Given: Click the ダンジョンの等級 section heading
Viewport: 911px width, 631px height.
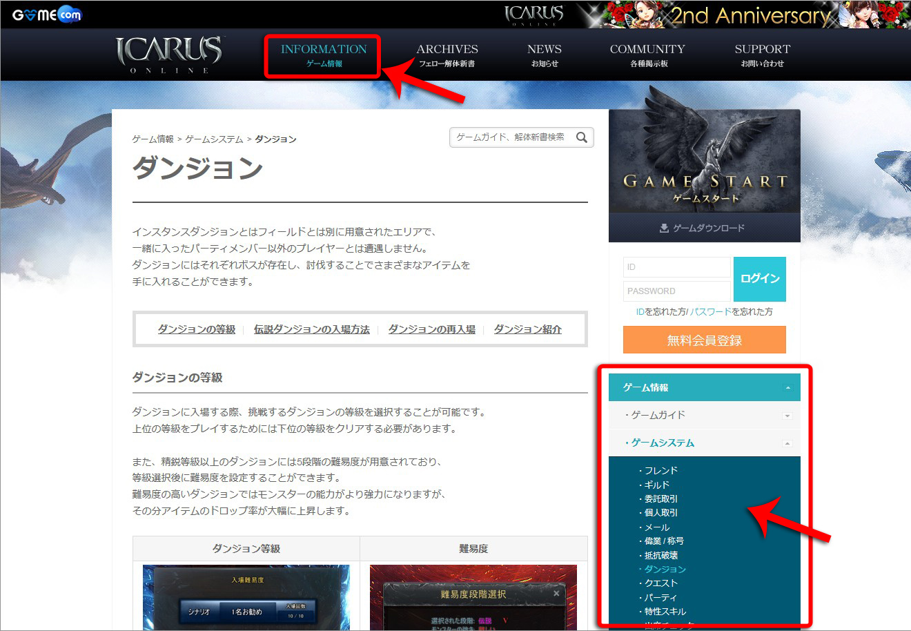Looking at the screenshot, I should click(177, 378).
